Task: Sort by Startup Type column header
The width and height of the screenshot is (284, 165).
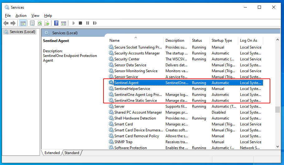Action: click(224, 40)
